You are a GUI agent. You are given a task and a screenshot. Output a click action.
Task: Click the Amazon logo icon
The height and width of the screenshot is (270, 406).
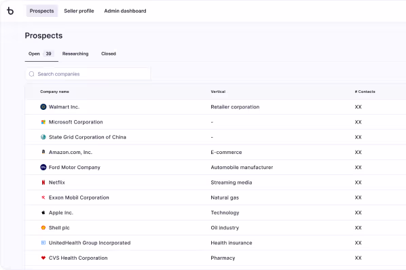click(x=43, y=152)
